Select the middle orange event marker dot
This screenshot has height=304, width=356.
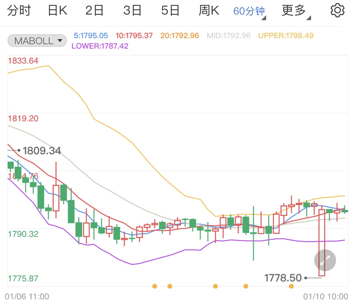(215, 286)
